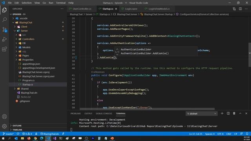Open changes compare icon in editor toolbar
Viewport: 251px width, 141px height.
234,9
